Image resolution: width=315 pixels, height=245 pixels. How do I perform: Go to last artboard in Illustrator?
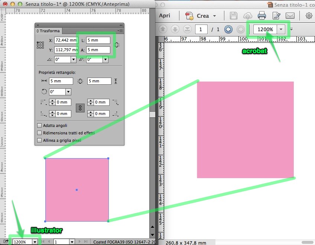(86, 242)
